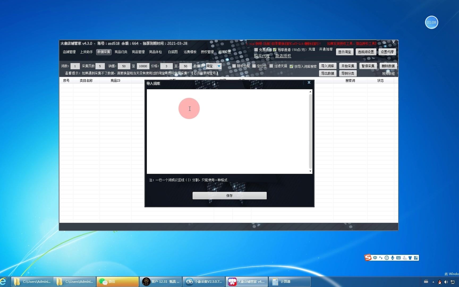The width and height of the screenshot is (459, 287).
Task: Uncheck the 独享通道 checkbox
Action: (x=275, y=50)
